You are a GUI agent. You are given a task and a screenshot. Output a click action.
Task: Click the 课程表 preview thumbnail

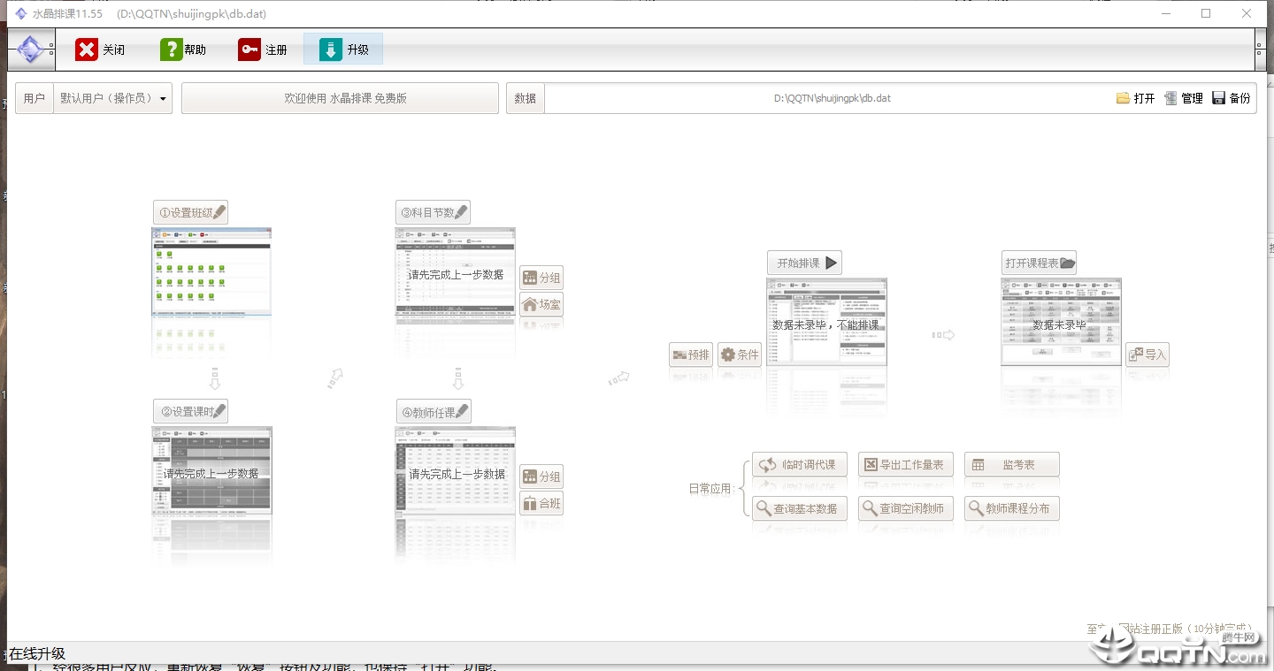(1061, 322)
